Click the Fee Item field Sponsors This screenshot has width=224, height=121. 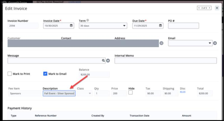(x=25, y=93)
